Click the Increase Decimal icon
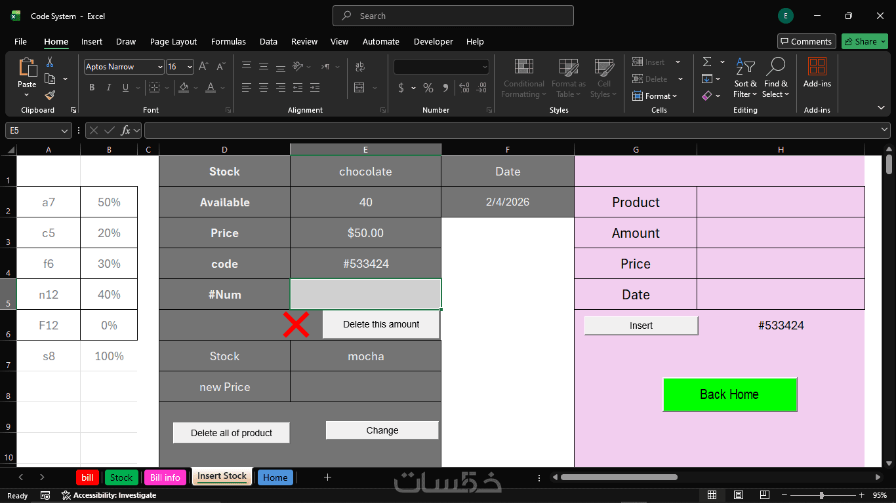 (464, 88)
